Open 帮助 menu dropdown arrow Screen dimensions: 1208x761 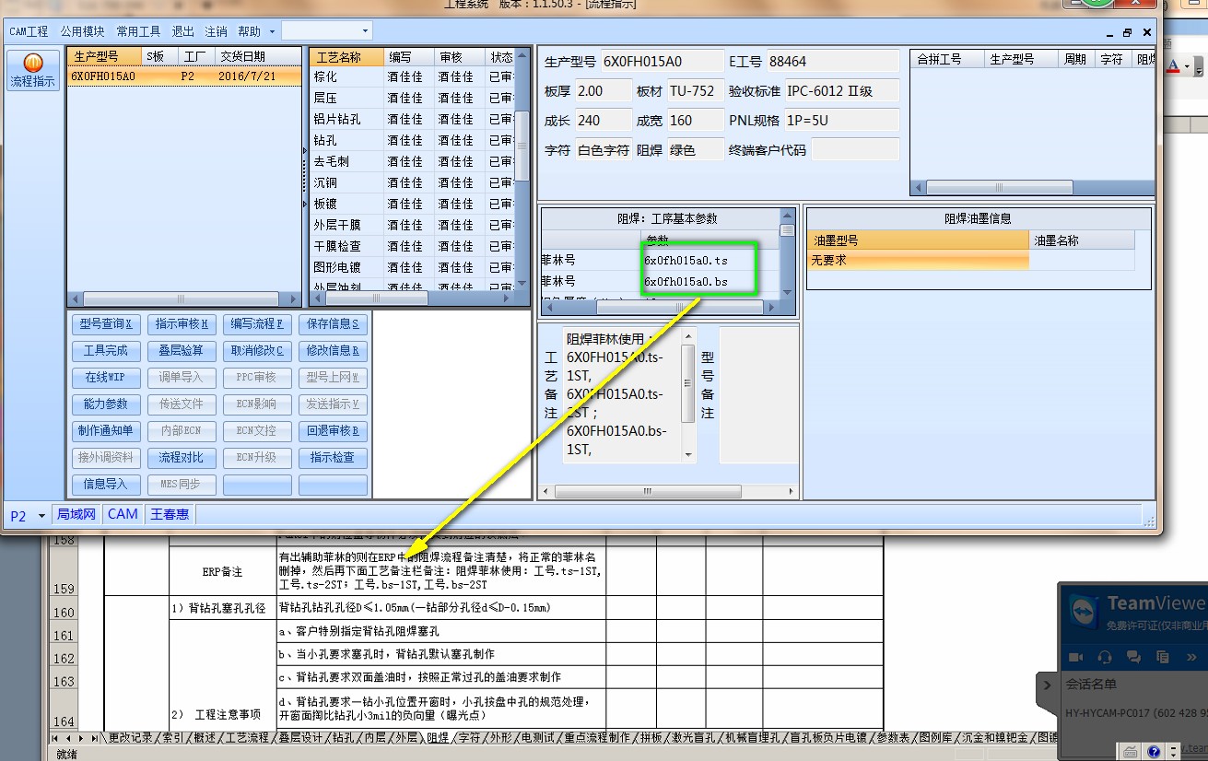(x=272, y=32)
